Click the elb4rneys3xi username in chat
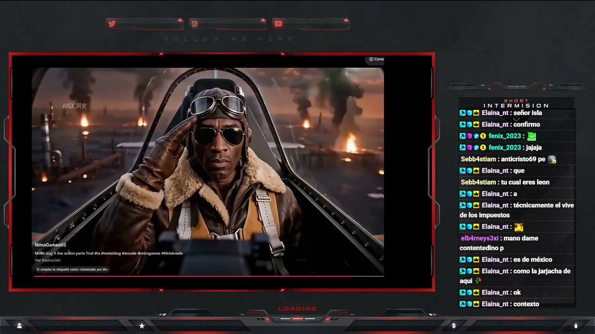The height and width of the screenshot is (334, 595). click(x=480, y=238)
